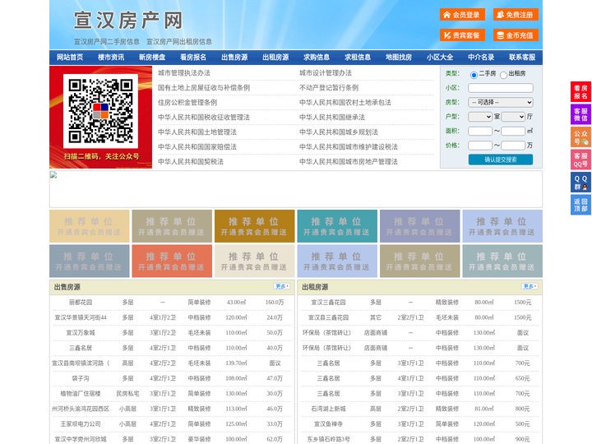Open 求购信息 navigation item
The height and width of the screenshot is (444, 592).
(x=317, y=58)
